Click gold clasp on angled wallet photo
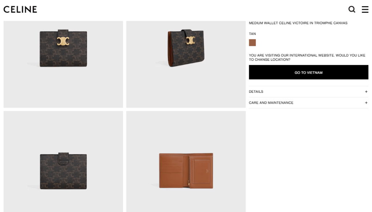The width and height of the screenshot is (372, 212). pos(190,40)
